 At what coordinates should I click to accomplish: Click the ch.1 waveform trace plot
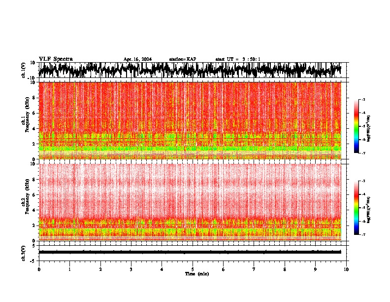[192, 70]
